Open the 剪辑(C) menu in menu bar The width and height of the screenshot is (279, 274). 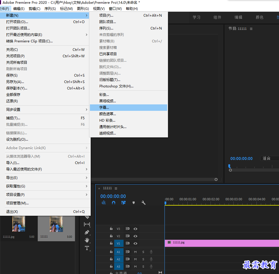tap(34, 9)
